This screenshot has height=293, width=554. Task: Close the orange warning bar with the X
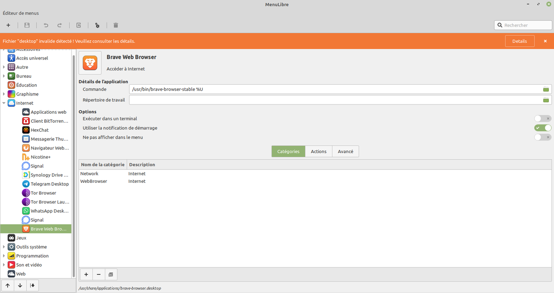(545, 41)
